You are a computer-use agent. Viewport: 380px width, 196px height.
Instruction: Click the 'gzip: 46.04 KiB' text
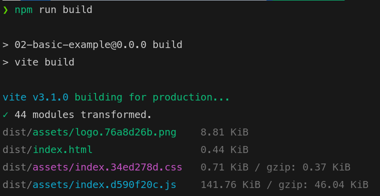coord(323,185)
